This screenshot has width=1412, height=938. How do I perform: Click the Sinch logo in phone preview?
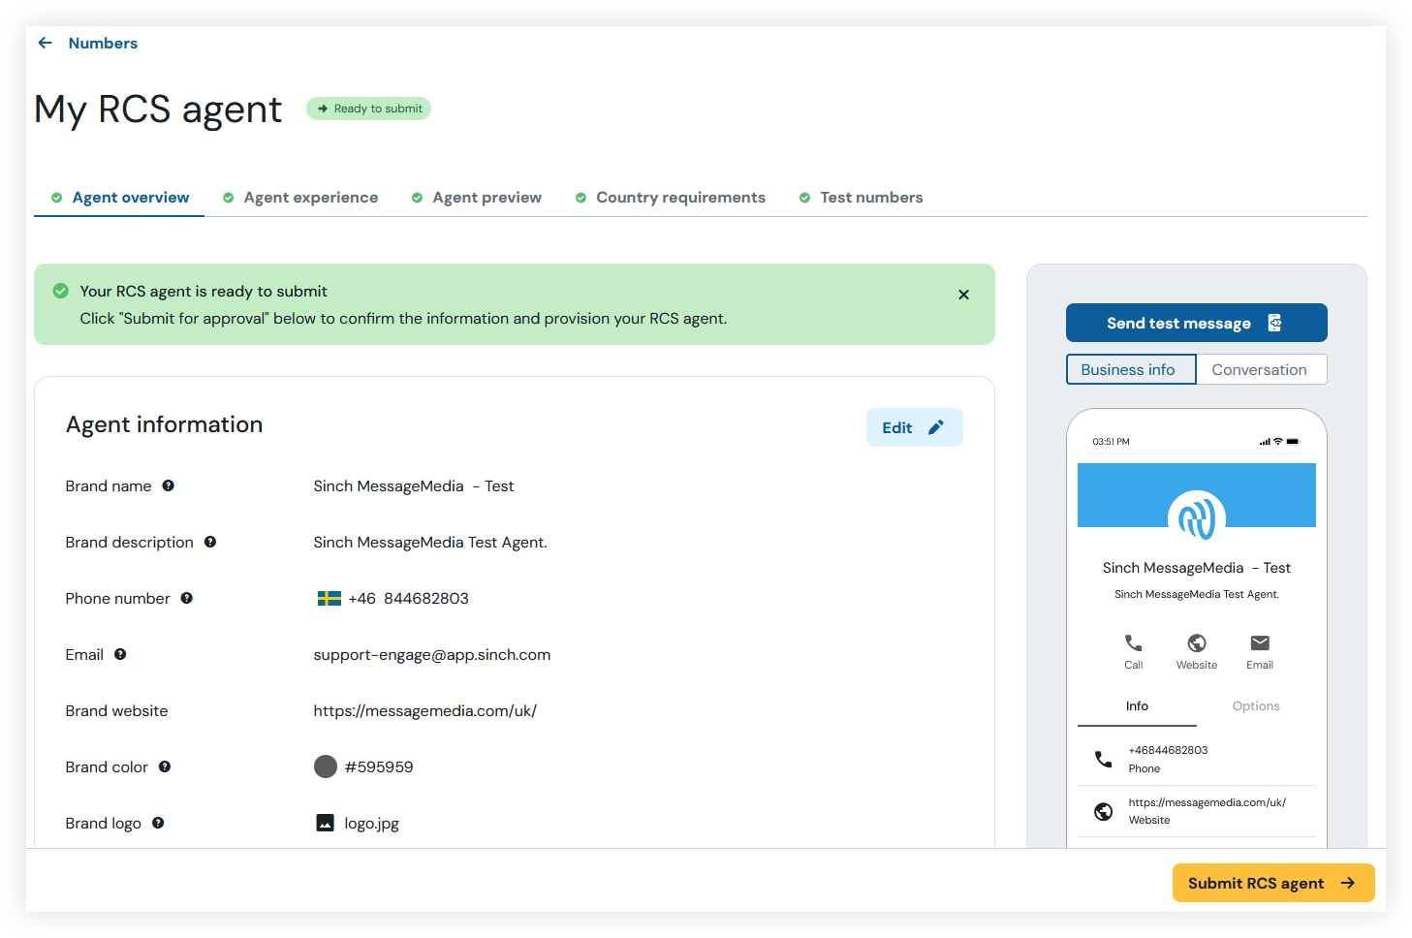[1197, 518]
